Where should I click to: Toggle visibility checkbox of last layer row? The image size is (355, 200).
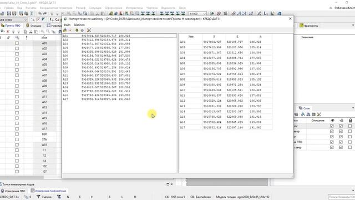click(x=332, y=147)
